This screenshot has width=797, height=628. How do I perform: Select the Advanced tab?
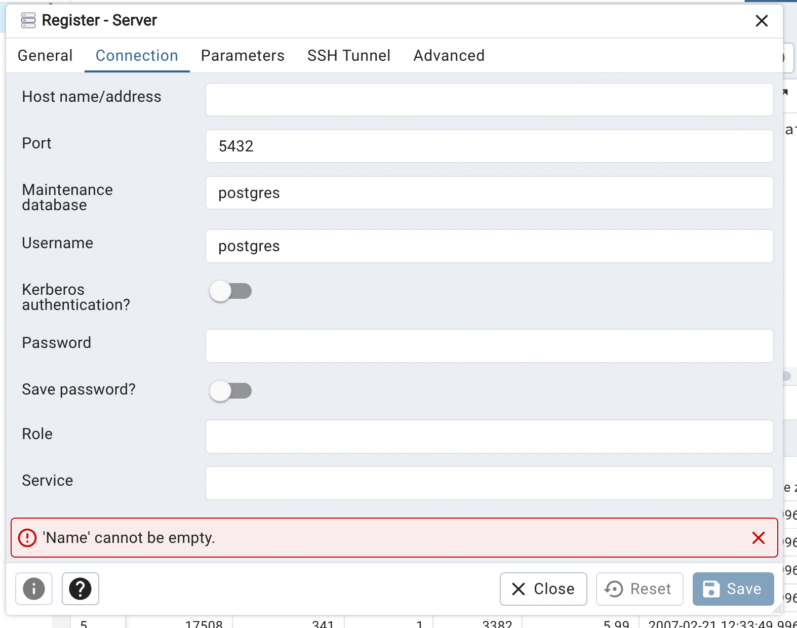coord(449,56)
